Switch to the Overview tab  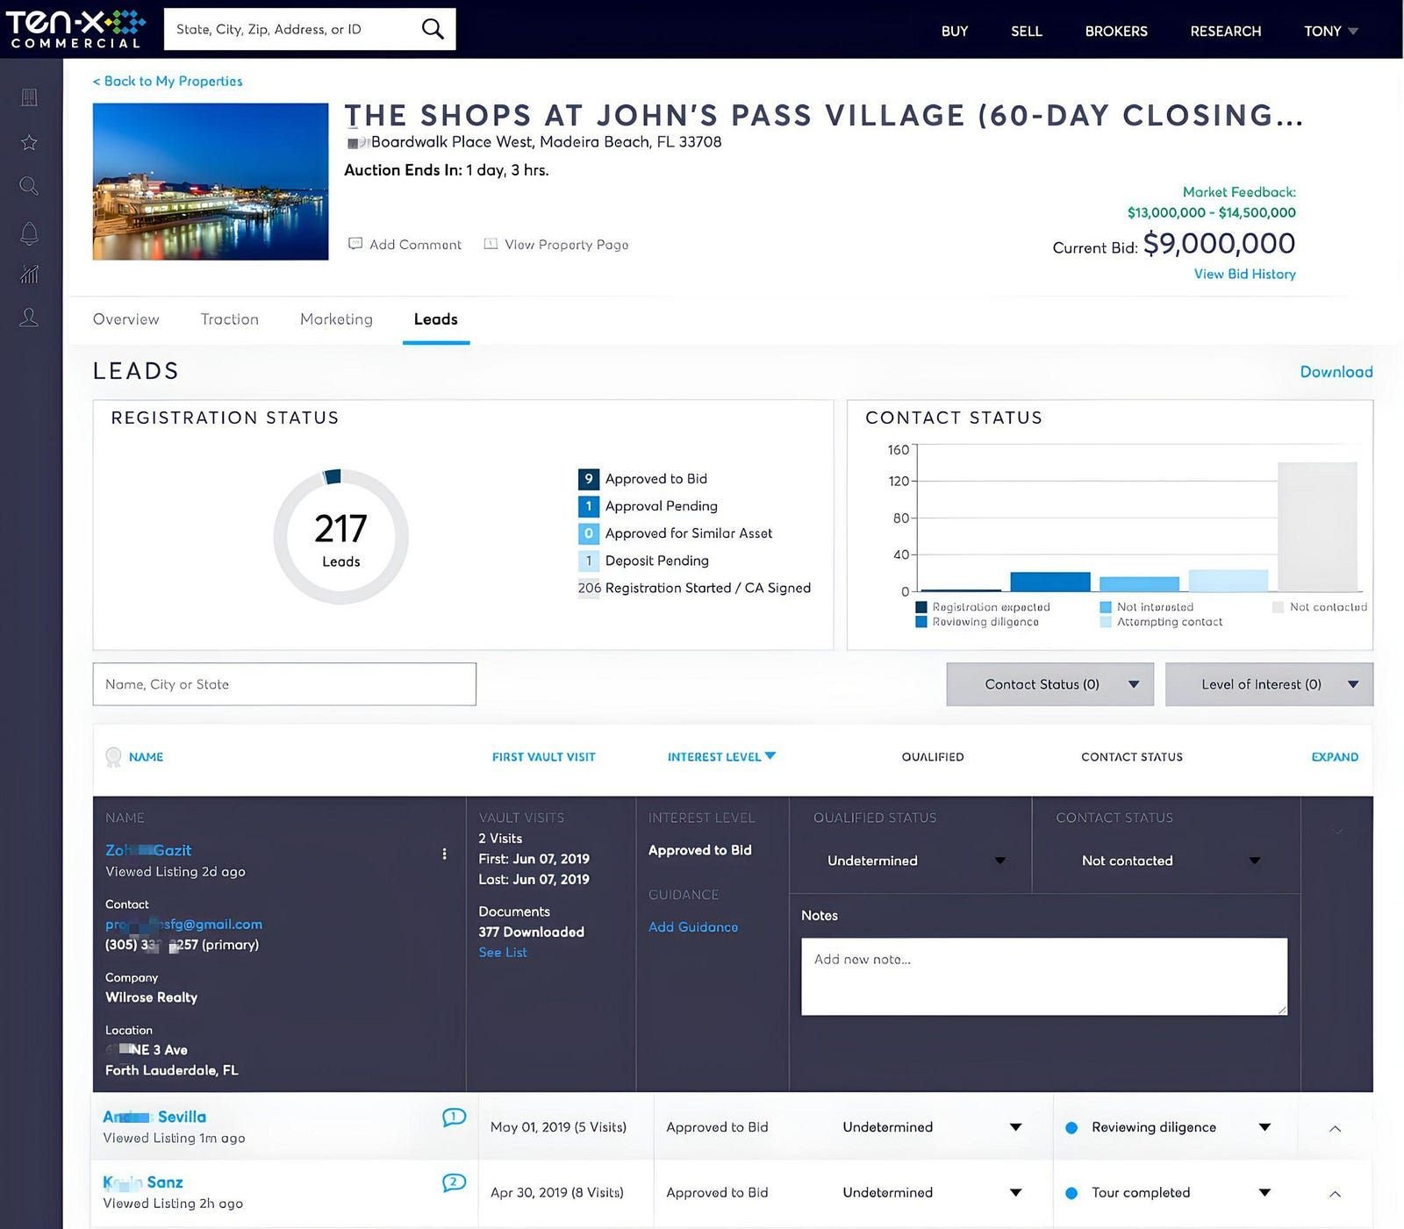pyautogui.click(x=125, y=319)
